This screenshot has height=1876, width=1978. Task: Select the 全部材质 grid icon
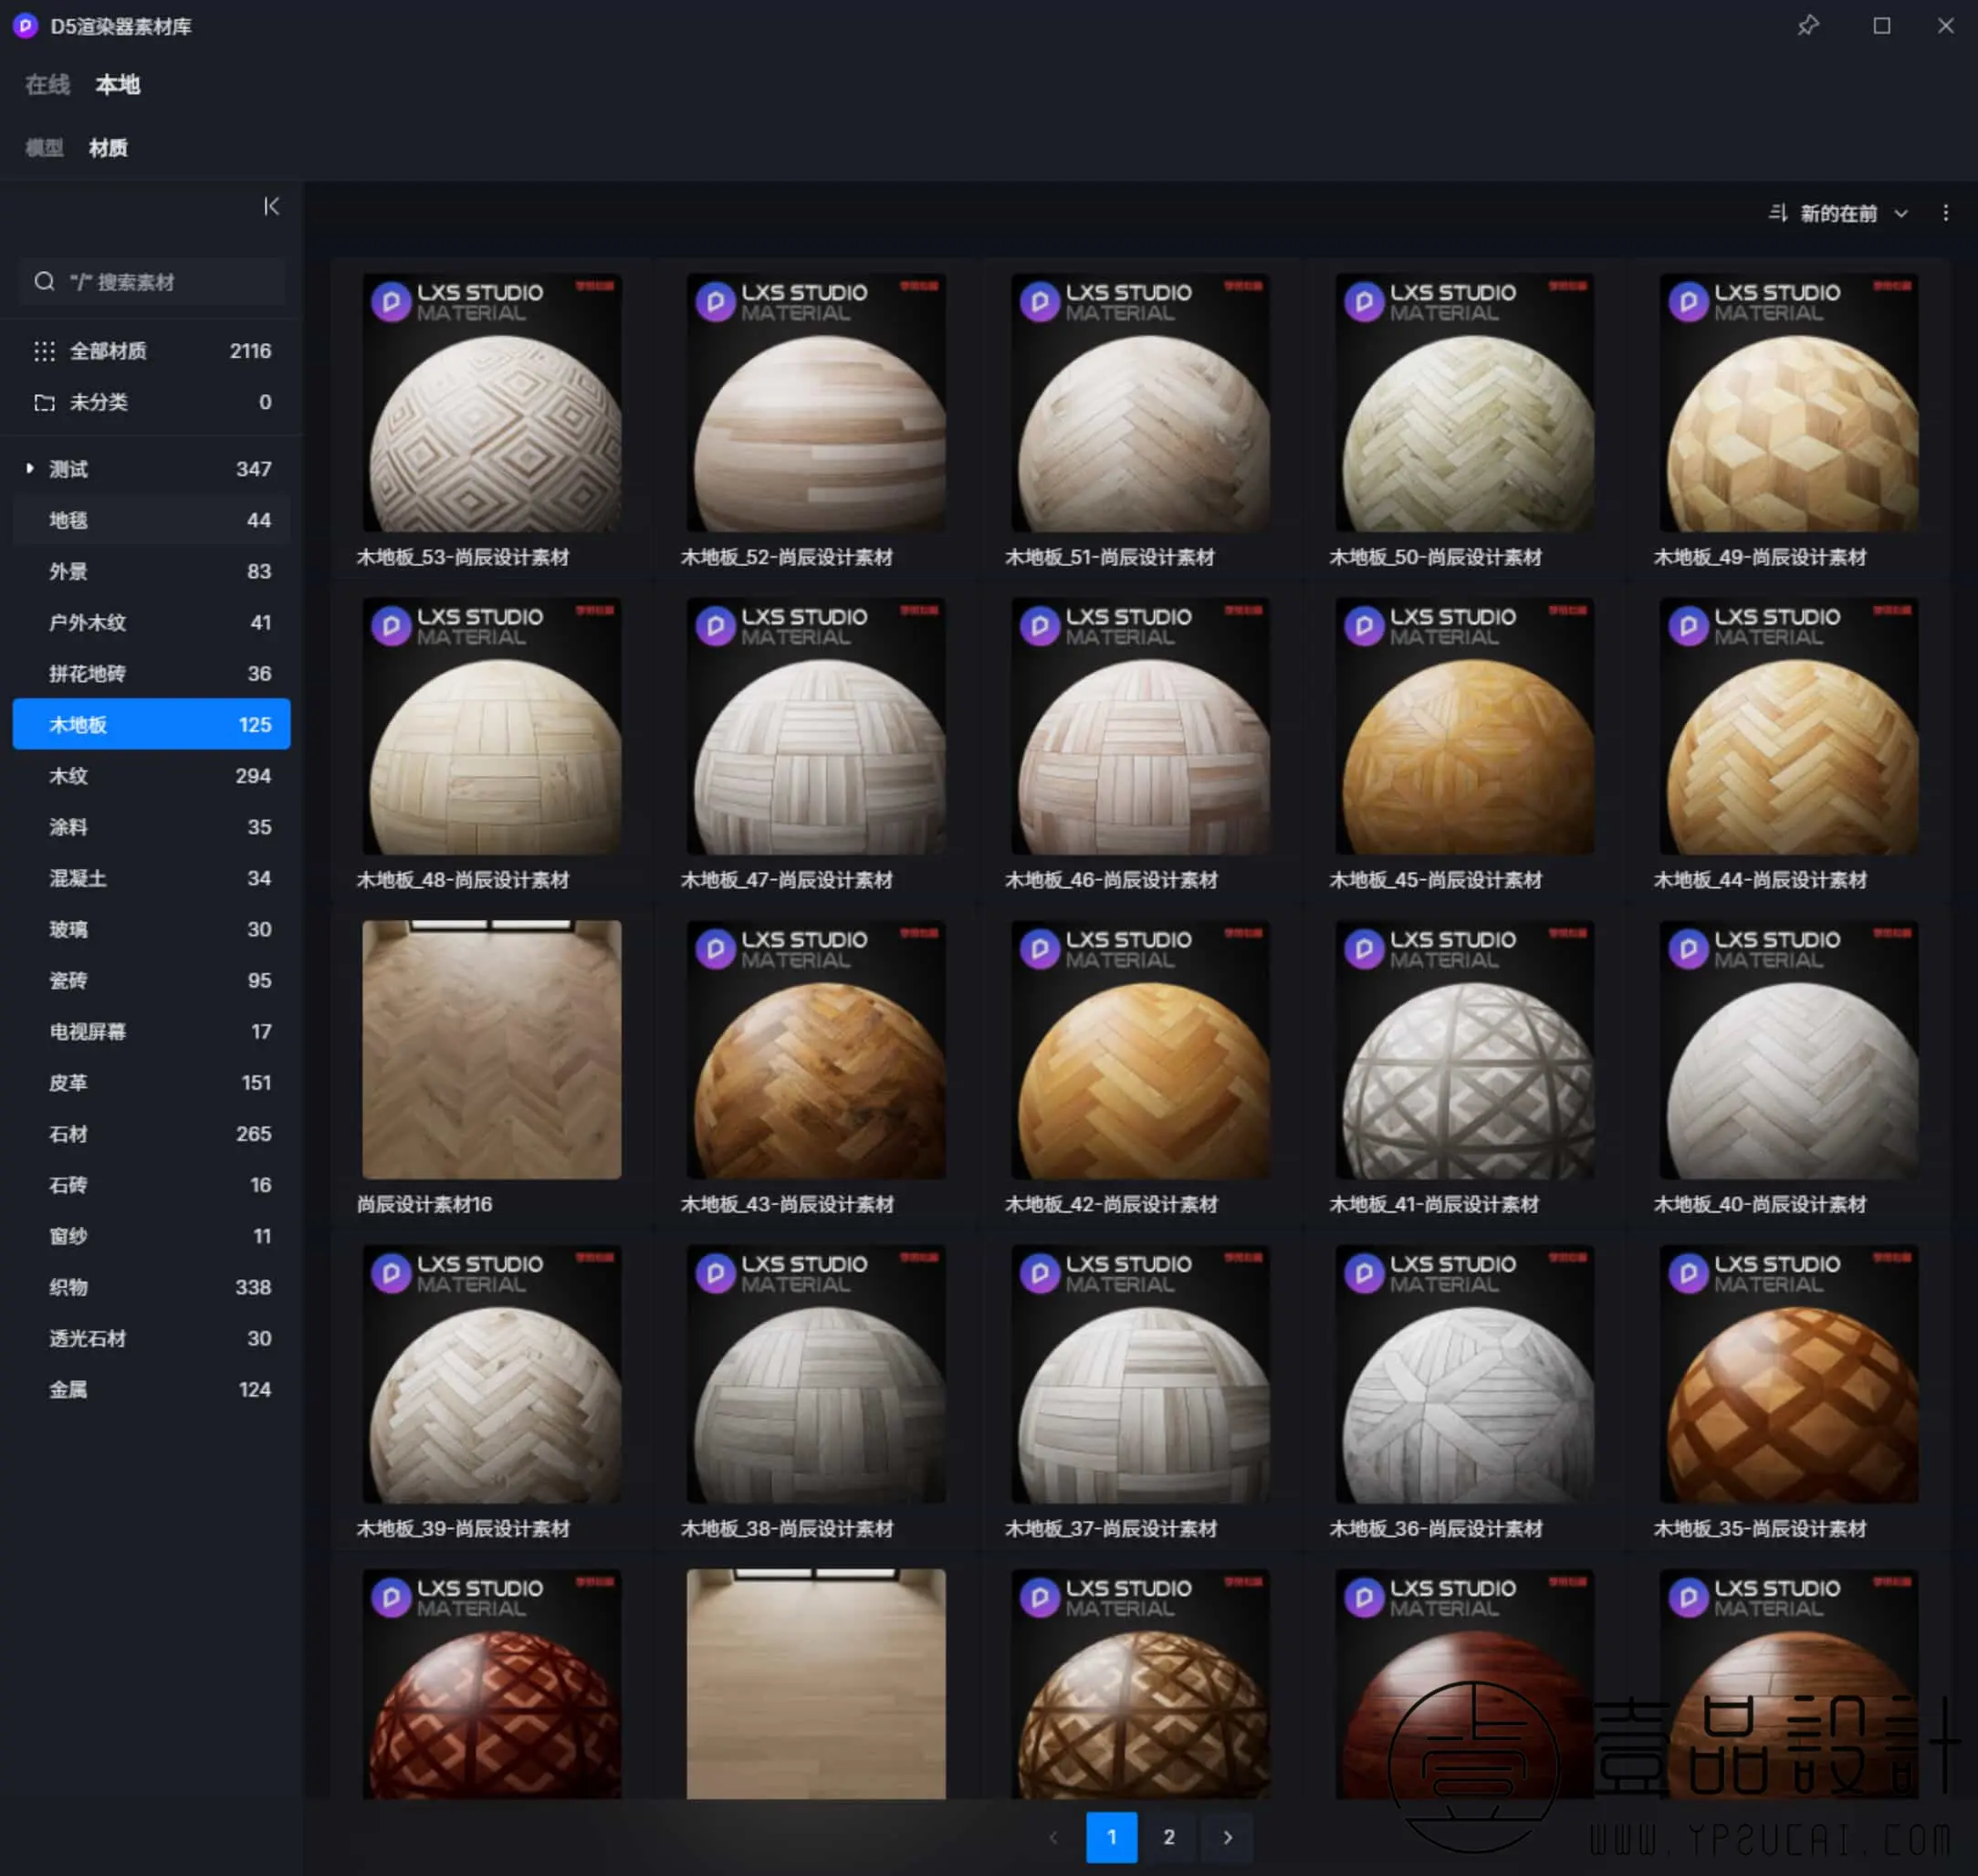pos(44,351)
